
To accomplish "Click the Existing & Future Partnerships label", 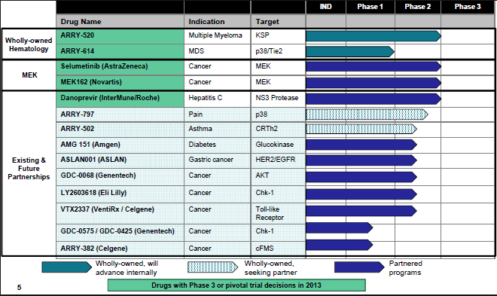I will point(29,168).
